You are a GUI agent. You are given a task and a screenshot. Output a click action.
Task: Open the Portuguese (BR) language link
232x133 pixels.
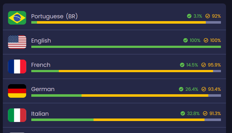pyautogui.click(x=54, y=16)
